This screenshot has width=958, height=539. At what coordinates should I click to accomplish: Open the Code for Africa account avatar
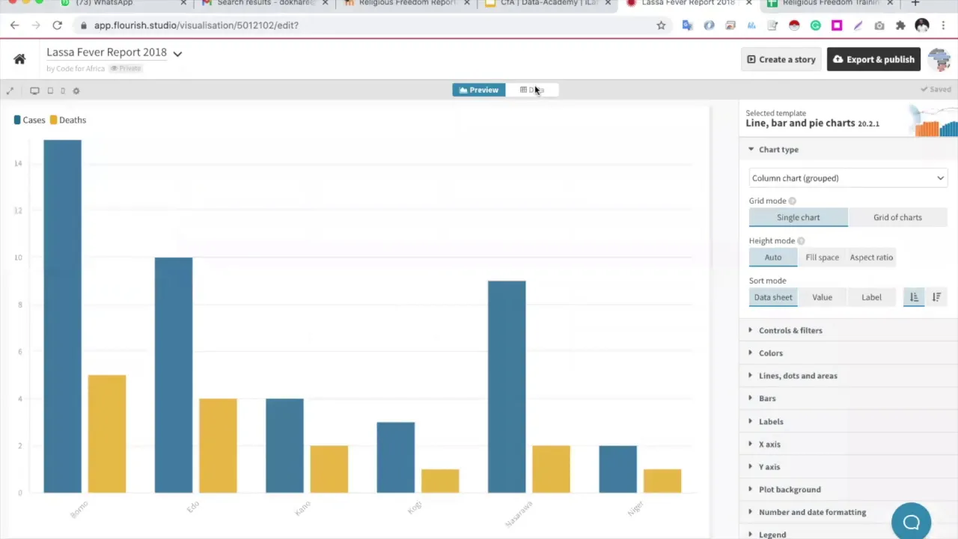coord(939,59)
